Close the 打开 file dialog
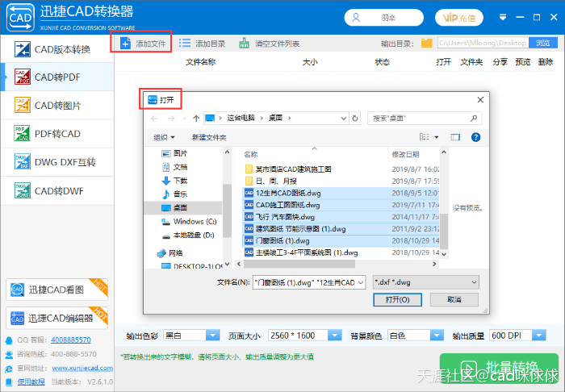The height and width of the screenshot is (392, 565). click(480, 100)
